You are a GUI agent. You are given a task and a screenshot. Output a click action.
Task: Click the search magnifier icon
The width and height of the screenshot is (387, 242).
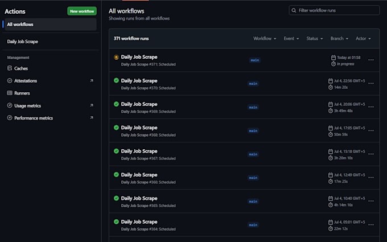tap(294, 10)
